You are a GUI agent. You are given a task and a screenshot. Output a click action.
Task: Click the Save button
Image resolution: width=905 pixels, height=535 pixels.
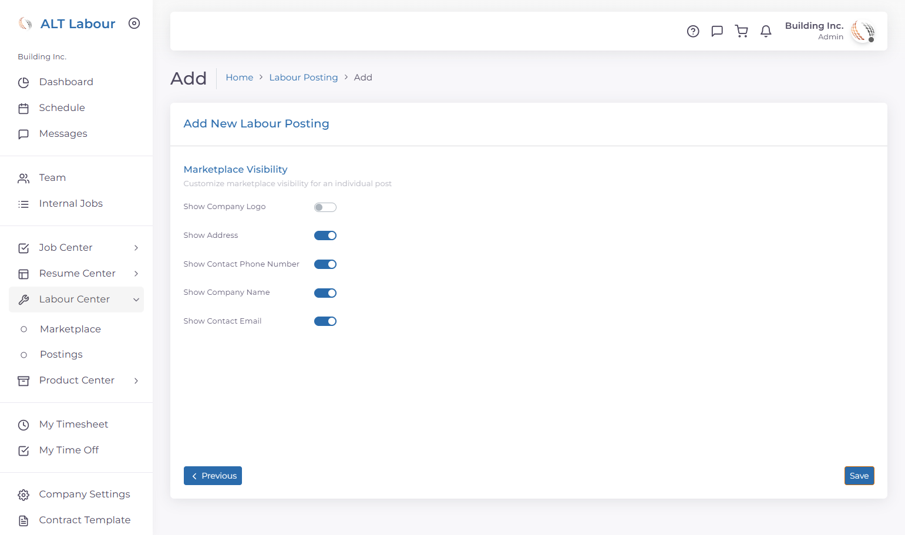(x=859, y=476)
